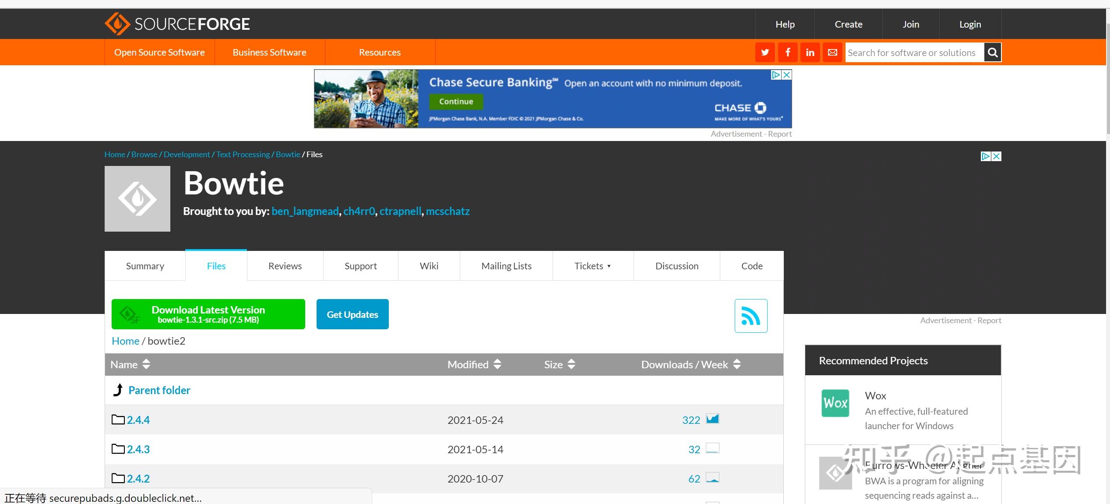Click the Facebook share icon
Screen dimensions: 1110x504
[x=788, y=53]
